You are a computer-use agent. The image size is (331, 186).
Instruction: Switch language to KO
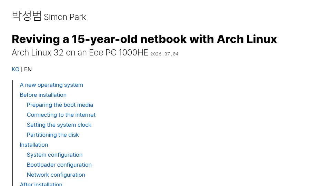point(16,69)
